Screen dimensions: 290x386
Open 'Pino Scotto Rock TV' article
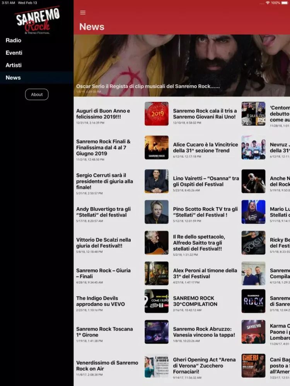pos(205,212)
